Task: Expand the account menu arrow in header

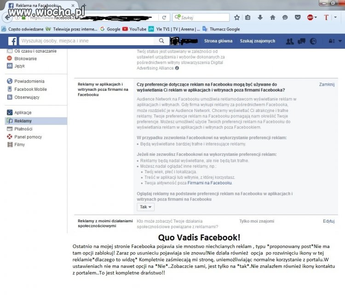Action: tap(340, 41)
